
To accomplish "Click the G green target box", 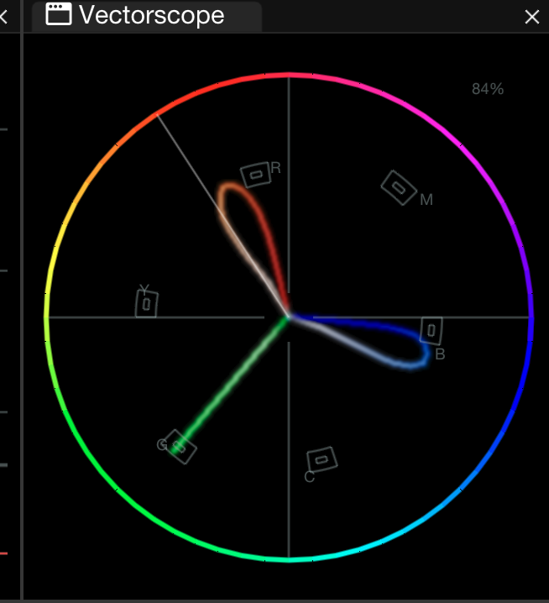I will [x=180, y=447].
